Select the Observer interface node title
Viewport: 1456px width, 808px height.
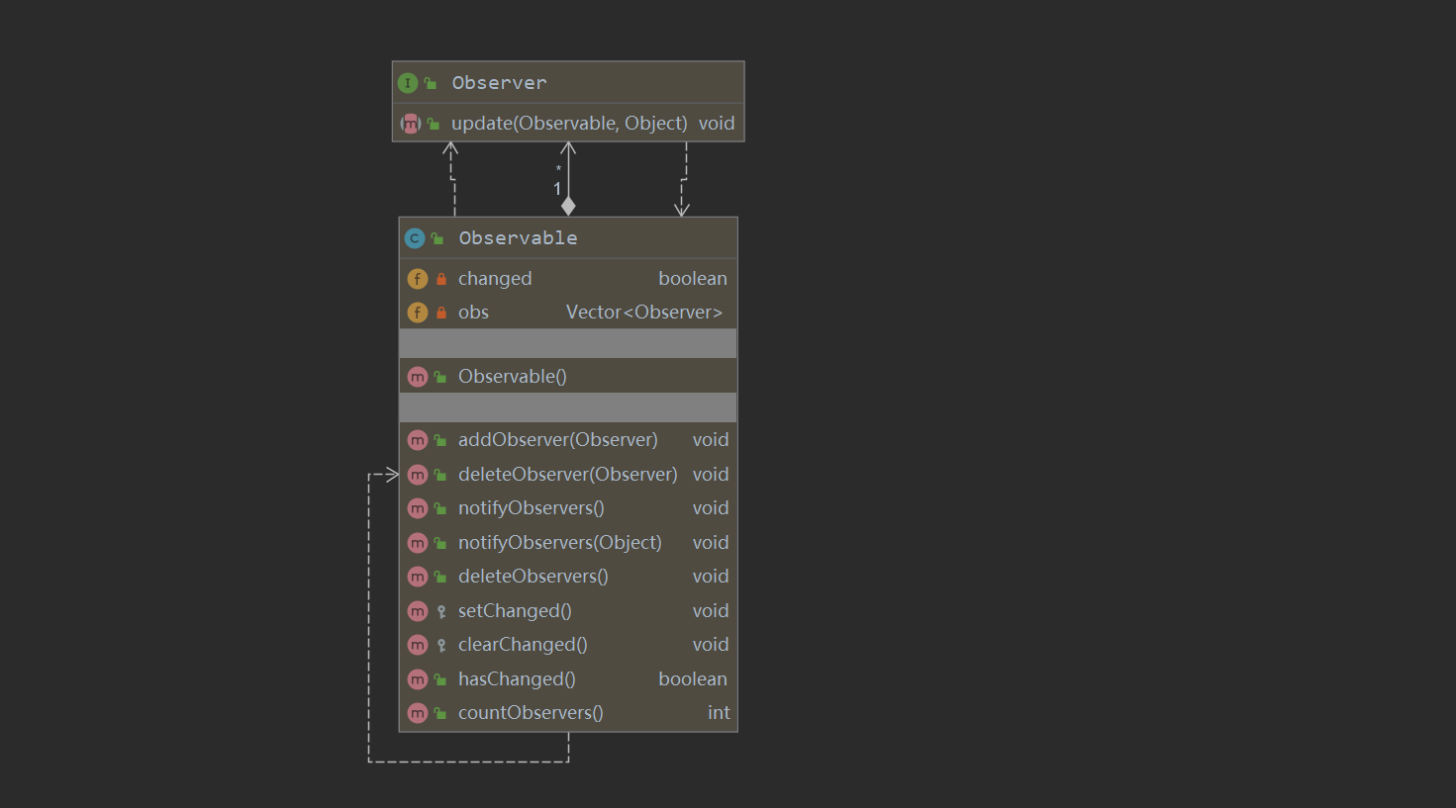pos(499,83)
